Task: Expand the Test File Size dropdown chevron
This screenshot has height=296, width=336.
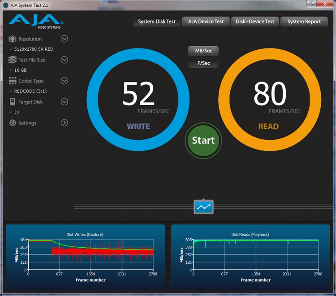Action: (64, 60)
